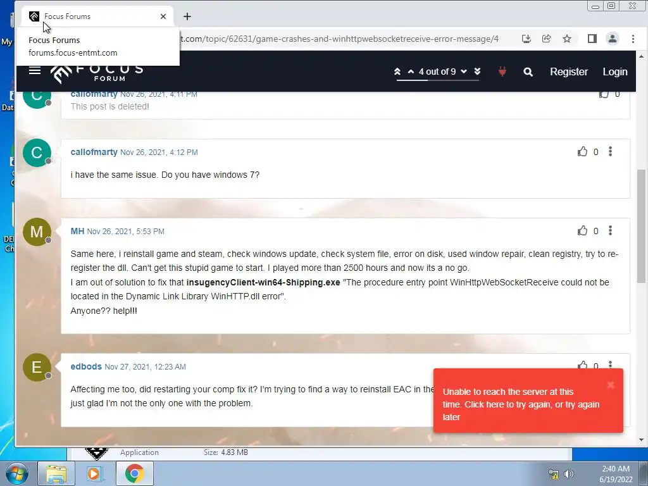
Task: Click Chrome taskbar icon
Action: pos(135,473)
